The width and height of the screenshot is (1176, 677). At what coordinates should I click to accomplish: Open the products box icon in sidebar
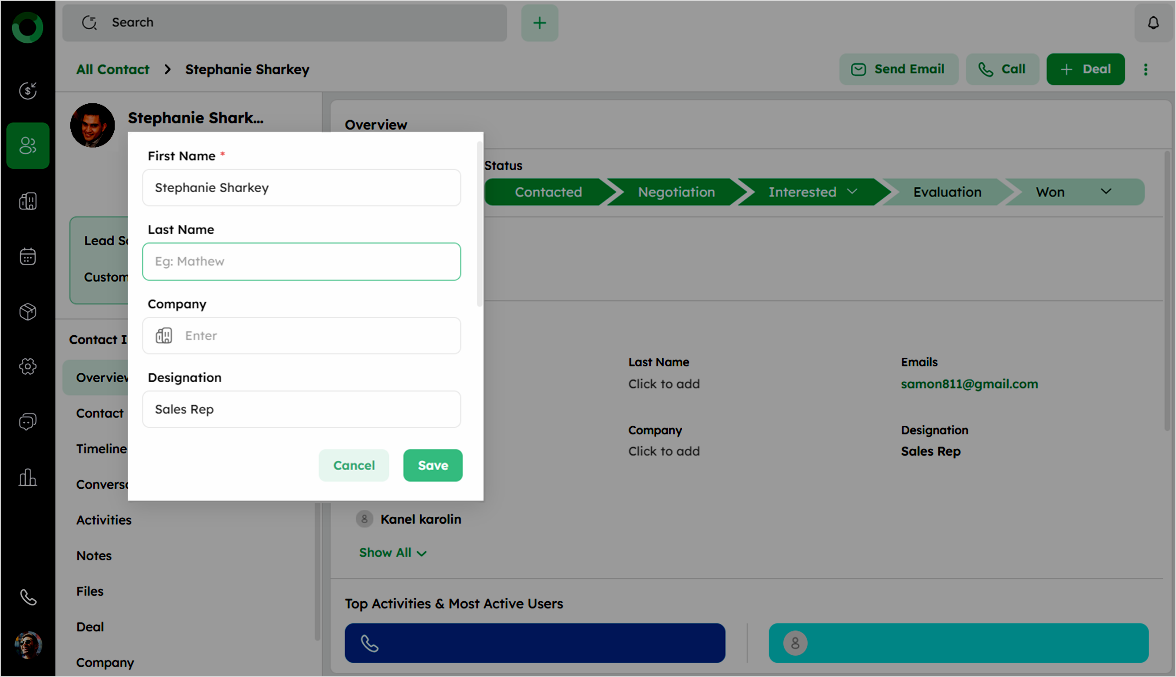pyautogui.click(x=27, y=311)
